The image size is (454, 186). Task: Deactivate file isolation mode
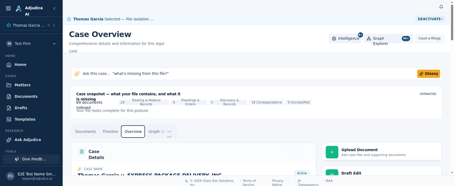tap(430, 19)
